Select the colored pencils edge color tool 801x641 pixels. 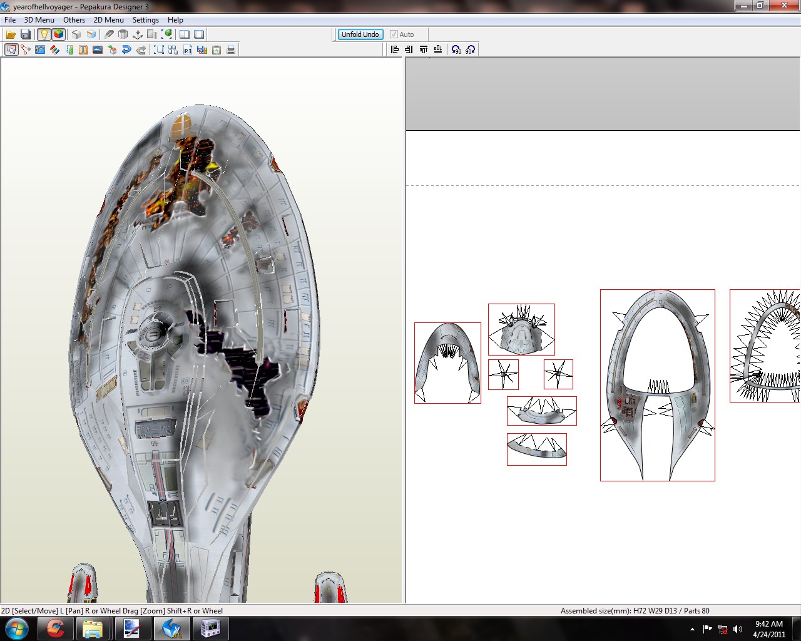click(54, 49)
